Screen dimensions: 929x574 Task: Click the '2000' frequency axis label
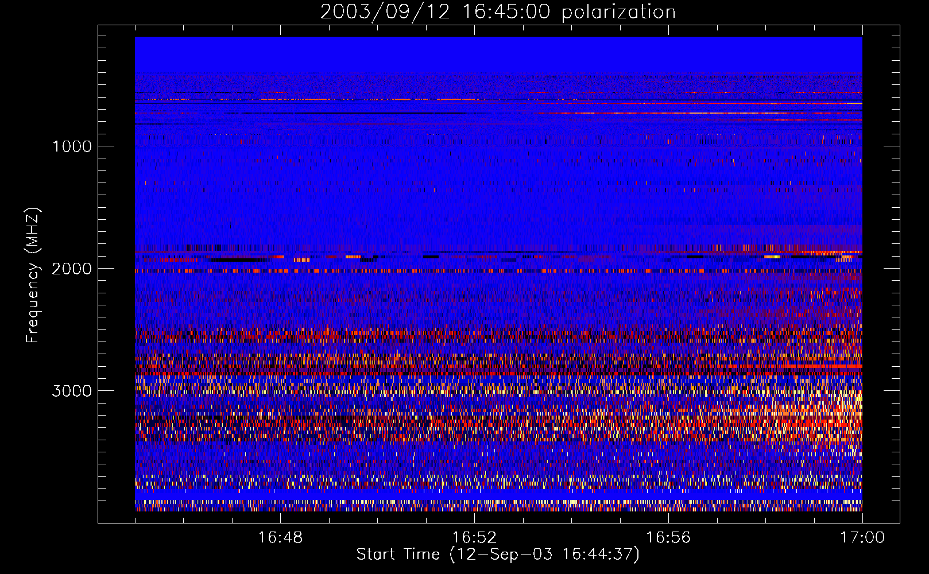[72, 269]
